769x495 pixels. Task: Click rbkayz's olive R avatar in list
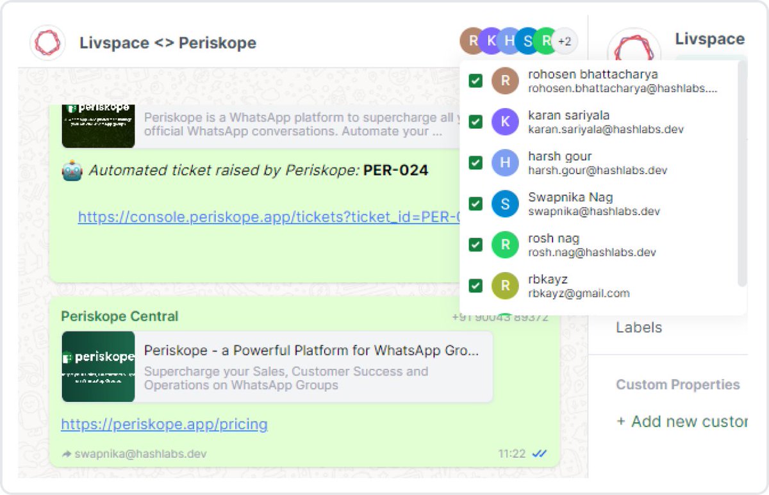tap(505, 286)
